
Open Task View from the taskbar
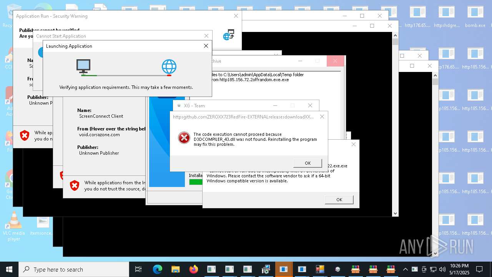[138, 269]
